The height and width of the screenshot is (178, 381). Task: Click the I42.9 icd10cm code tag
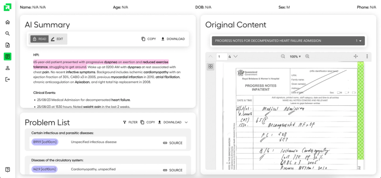[44, 169]
